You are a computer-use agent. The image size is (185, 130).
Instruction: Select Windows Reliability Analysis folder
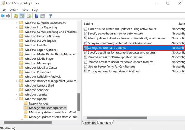[40, 77]
